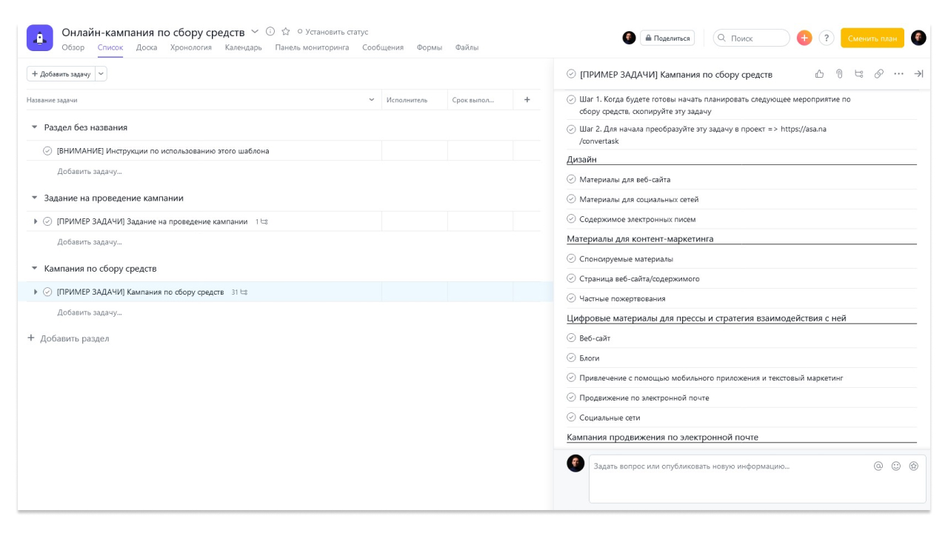Click the orange plus quick-add button

pos(804,38)
